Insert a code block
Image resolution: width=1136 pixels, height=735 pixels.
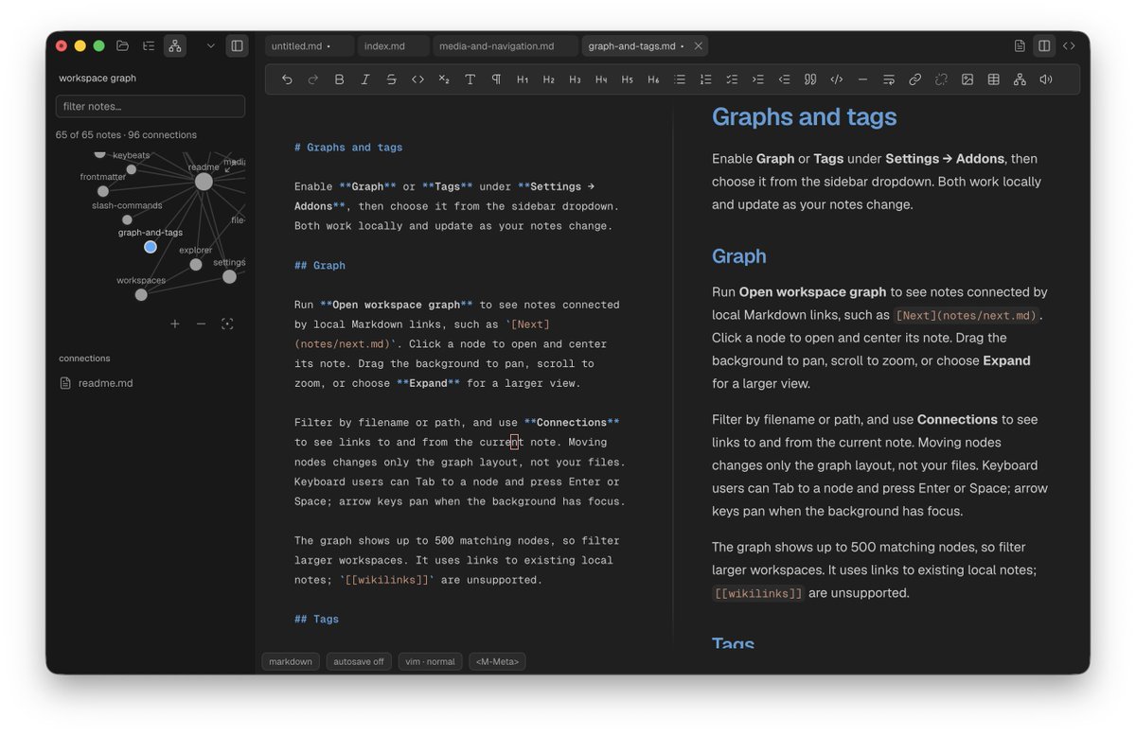[x=836, y=79]
